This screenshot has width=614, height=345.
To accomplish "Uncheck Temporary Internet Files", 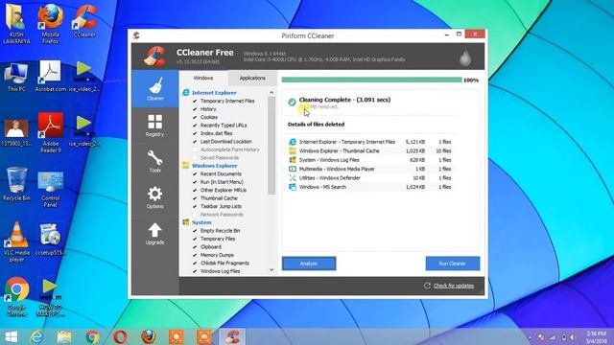I will 195,101.
